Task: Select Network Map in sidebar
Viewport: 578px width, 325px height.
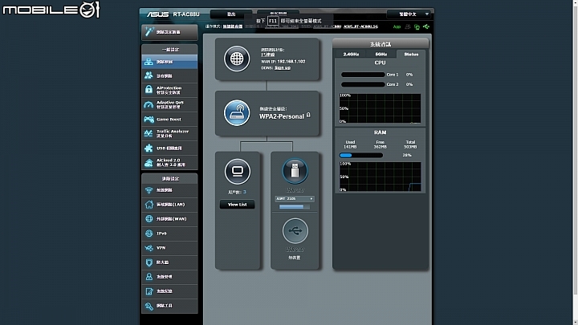Action: [169, 62]
